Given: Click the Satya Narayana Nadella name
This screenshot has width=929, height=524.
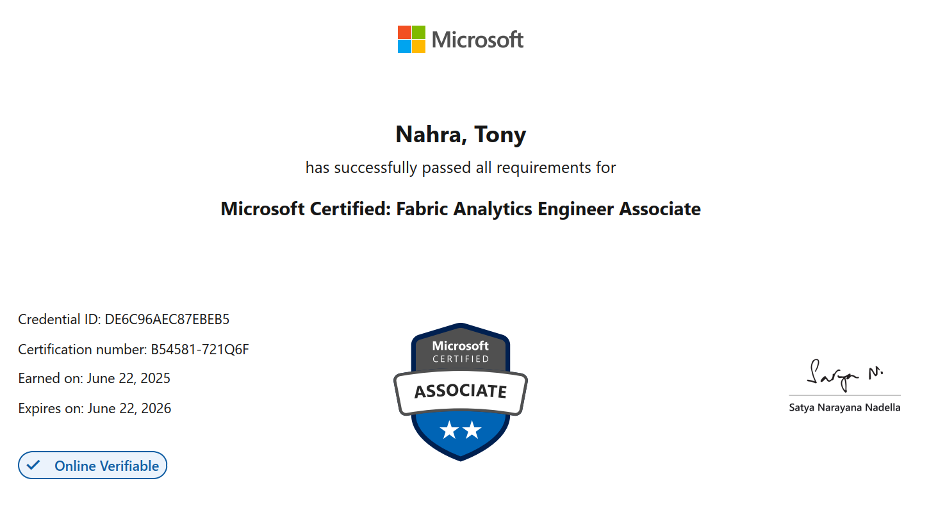Looking at the screenshot, I should [x=844, y=407].
